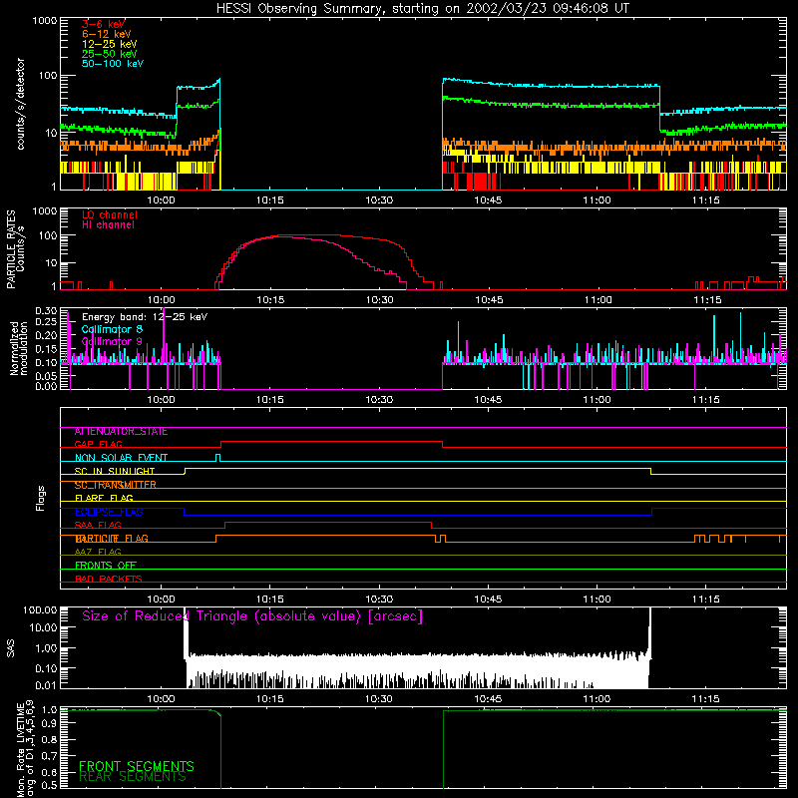Click the NON_SOLAR_EVENT pulse on the cyan trace
Image resolution: width=798 pixels, height=798 pixels.
coord(218,457)
